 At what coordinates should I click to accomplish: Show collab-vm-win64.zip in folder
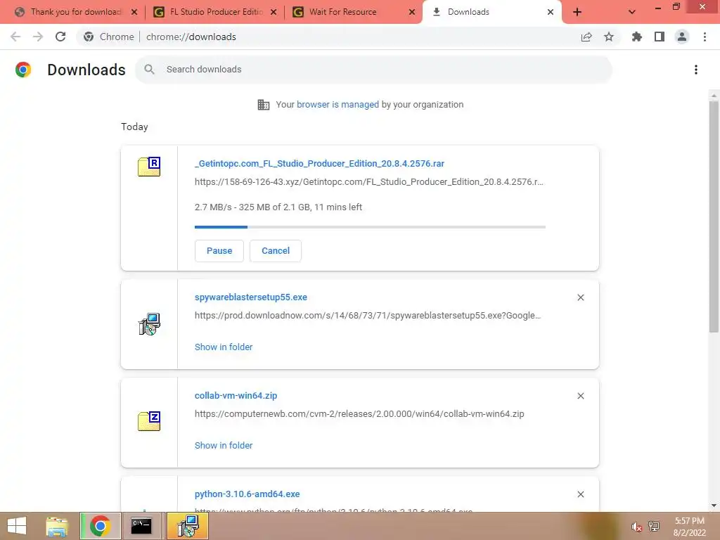click(224, 445)
